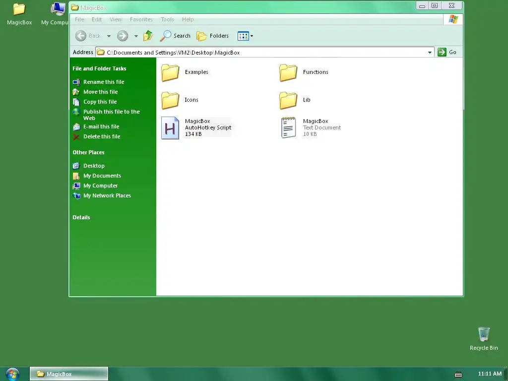Image resolution: width=508 pixels, height=381 pixels.
Task: Open the File menu
Action: (79, 19)
